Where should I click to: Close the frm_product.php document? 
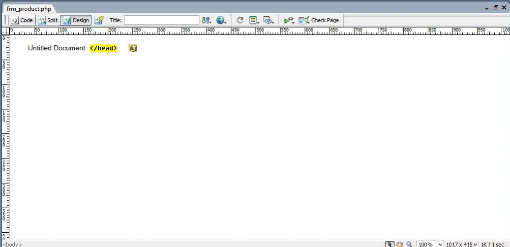(x=504, y=7)
